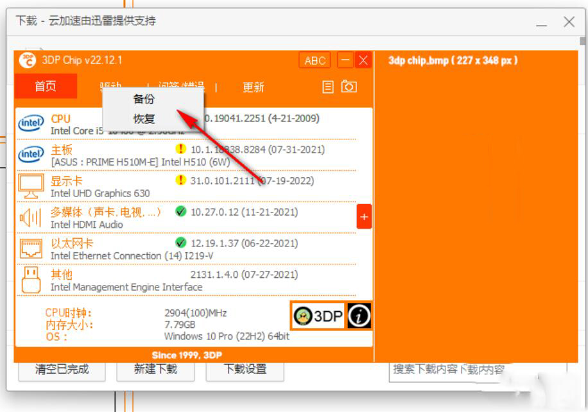588x412 pixels.
Task: Click the ABC language button
Action: pos(315,60)
